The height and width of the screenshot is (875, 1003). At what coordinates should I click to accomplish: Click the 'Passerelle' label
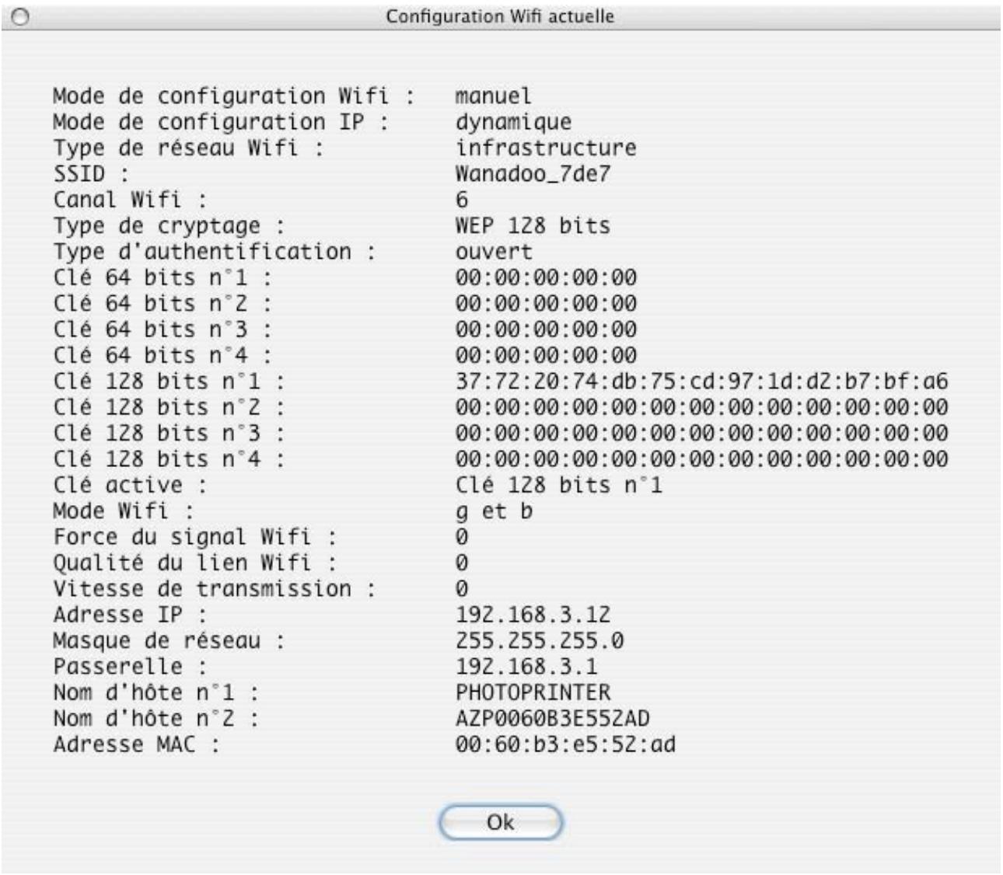130,666
